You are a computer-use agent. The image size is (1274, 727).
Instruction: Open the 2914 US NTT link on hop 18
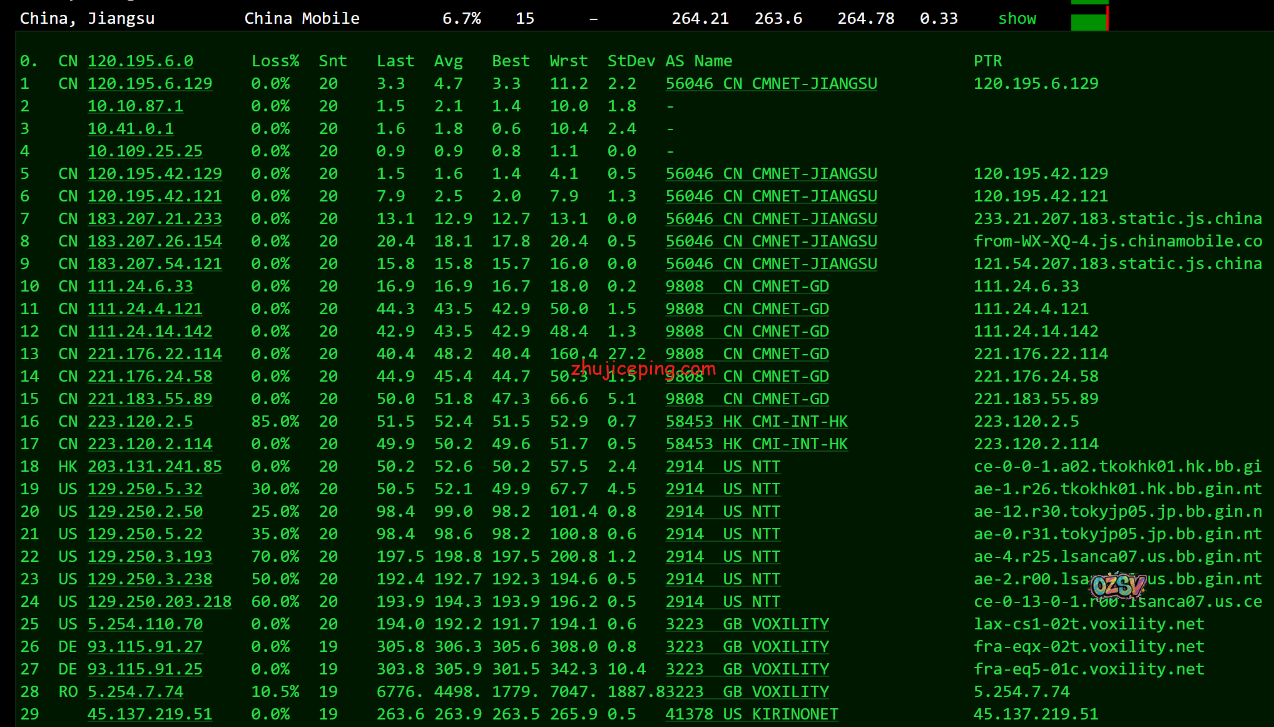(722, 467)
